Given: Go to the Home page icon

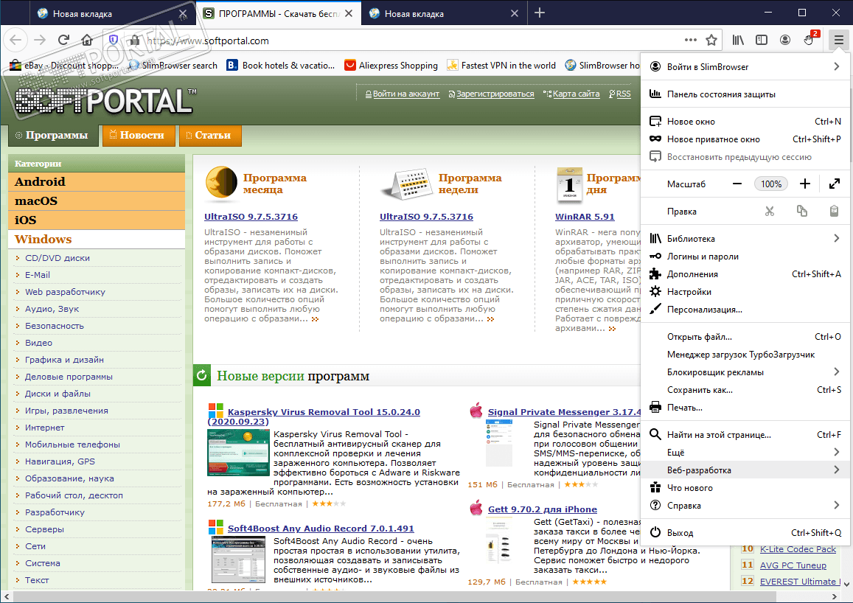Looking at the screenshot, I should tap(87, 40).
